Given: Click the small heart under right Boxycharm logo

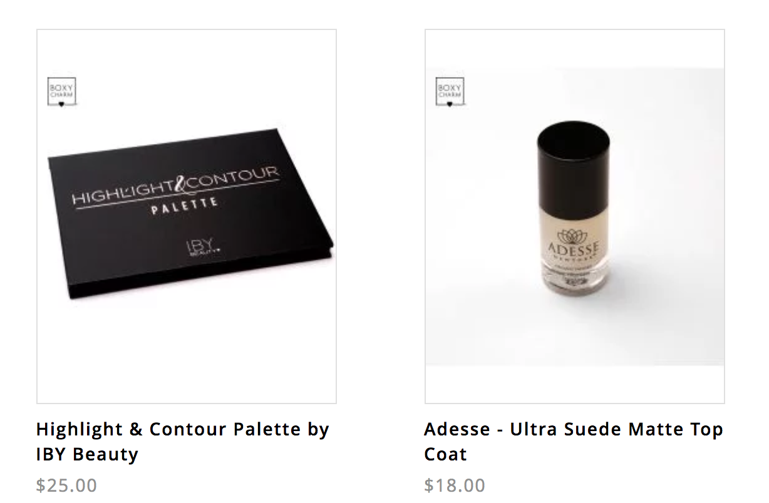Looking at the screenshot, I should [x=450, y=104].
